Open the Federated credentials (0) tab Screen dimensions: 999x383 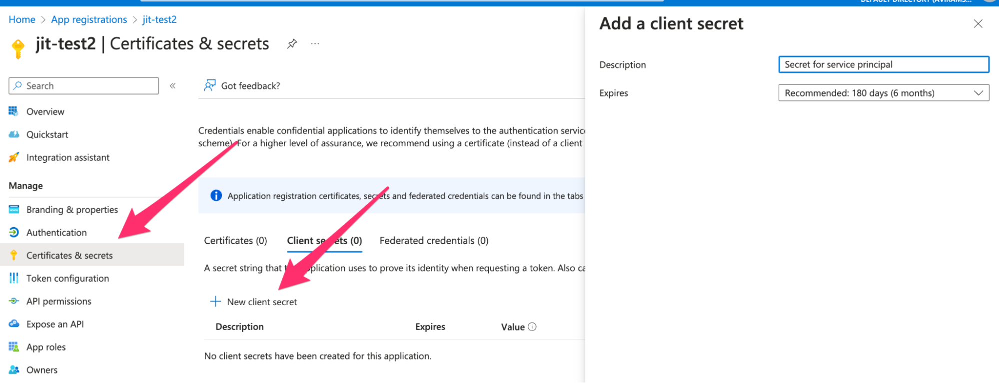coord(434,241)
